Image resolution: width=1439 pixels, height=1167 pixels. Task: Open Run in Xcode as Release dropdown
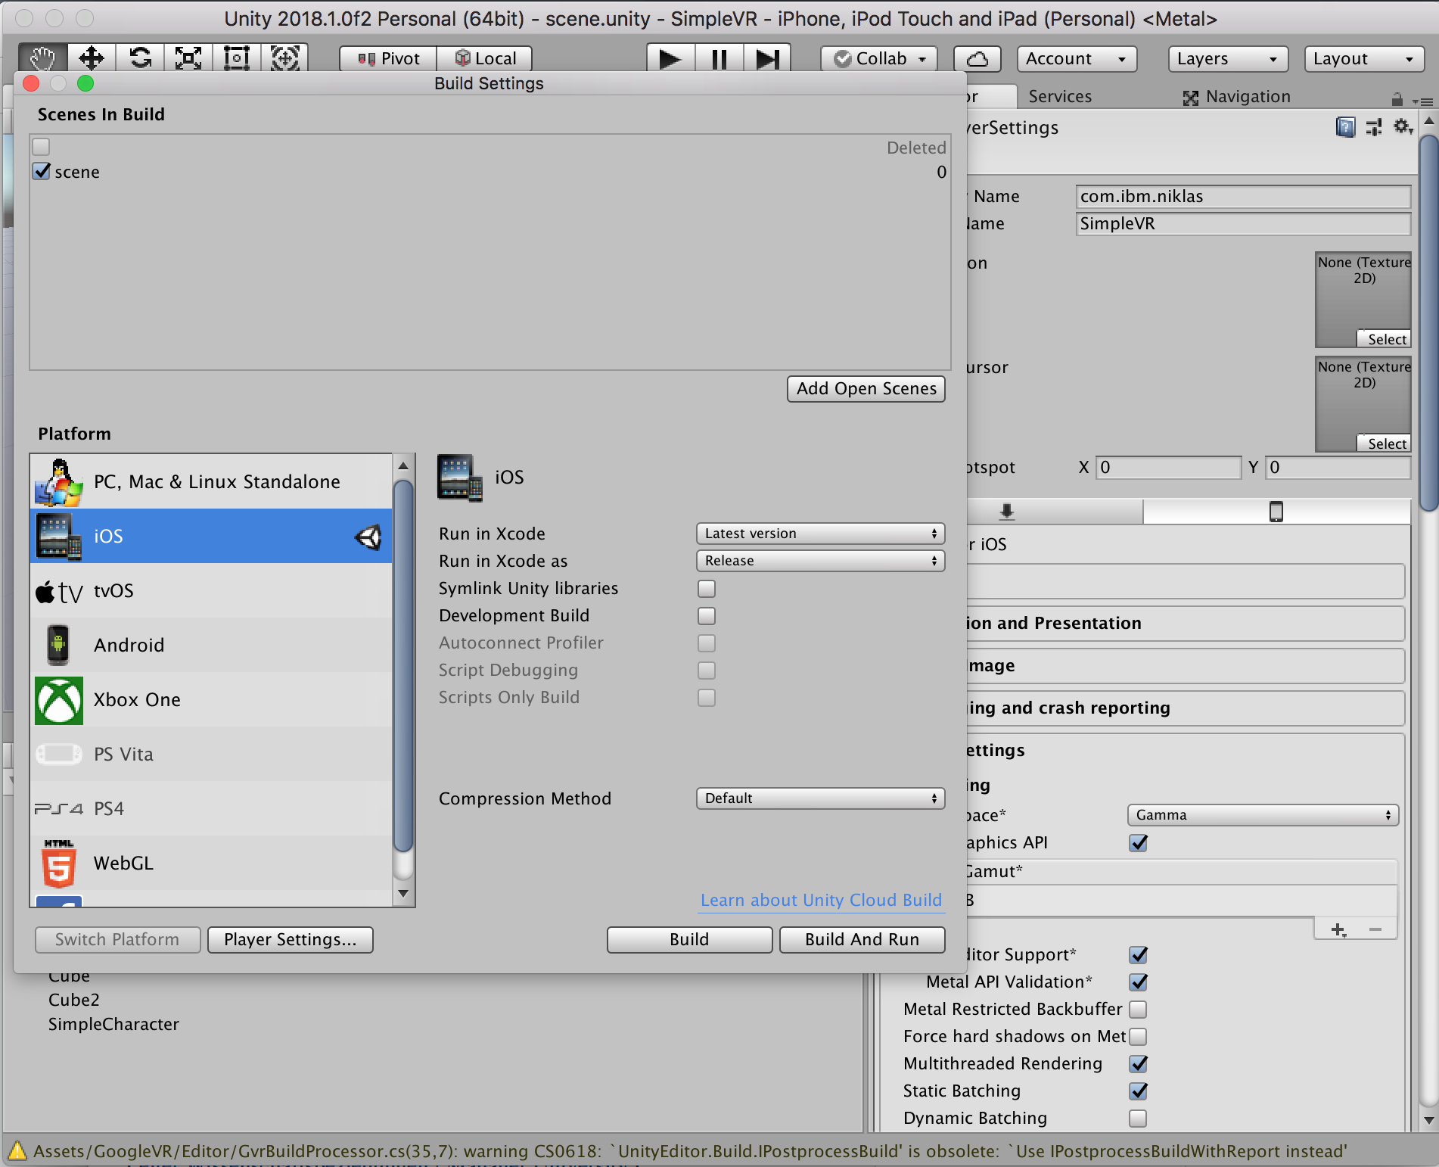coord(821,561)
